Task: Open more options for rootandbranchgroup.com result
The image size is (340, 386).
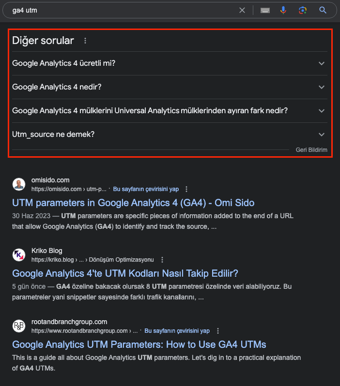Action: point(218,331)
